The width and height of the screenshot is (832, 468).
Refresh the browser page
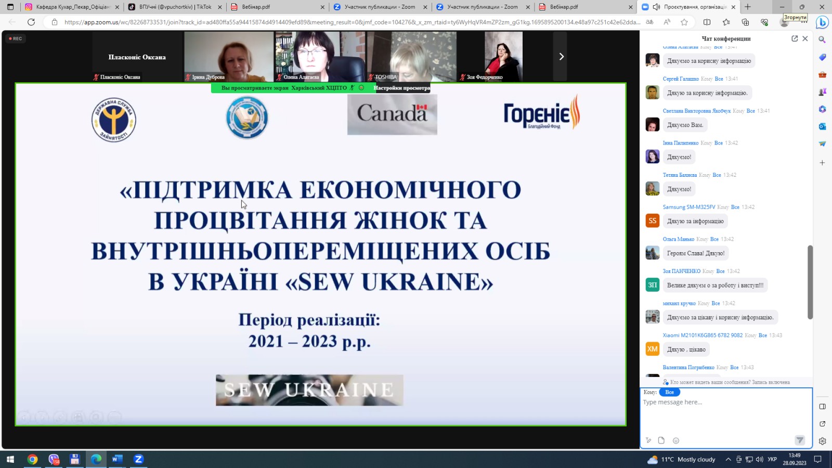click(x=31, y=22)
